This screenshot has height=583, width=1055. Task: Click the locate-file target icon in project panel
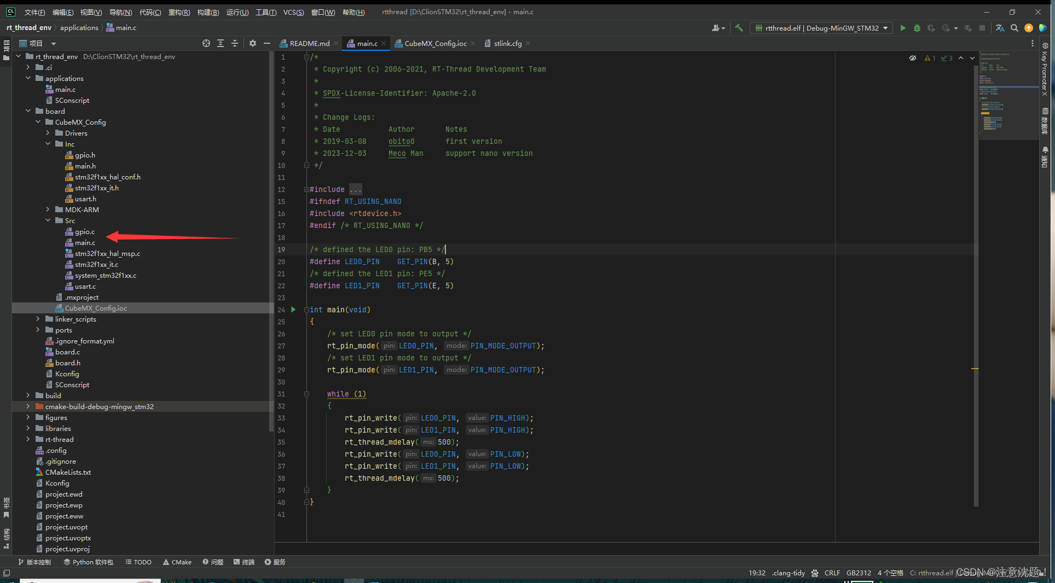[206, 43]
